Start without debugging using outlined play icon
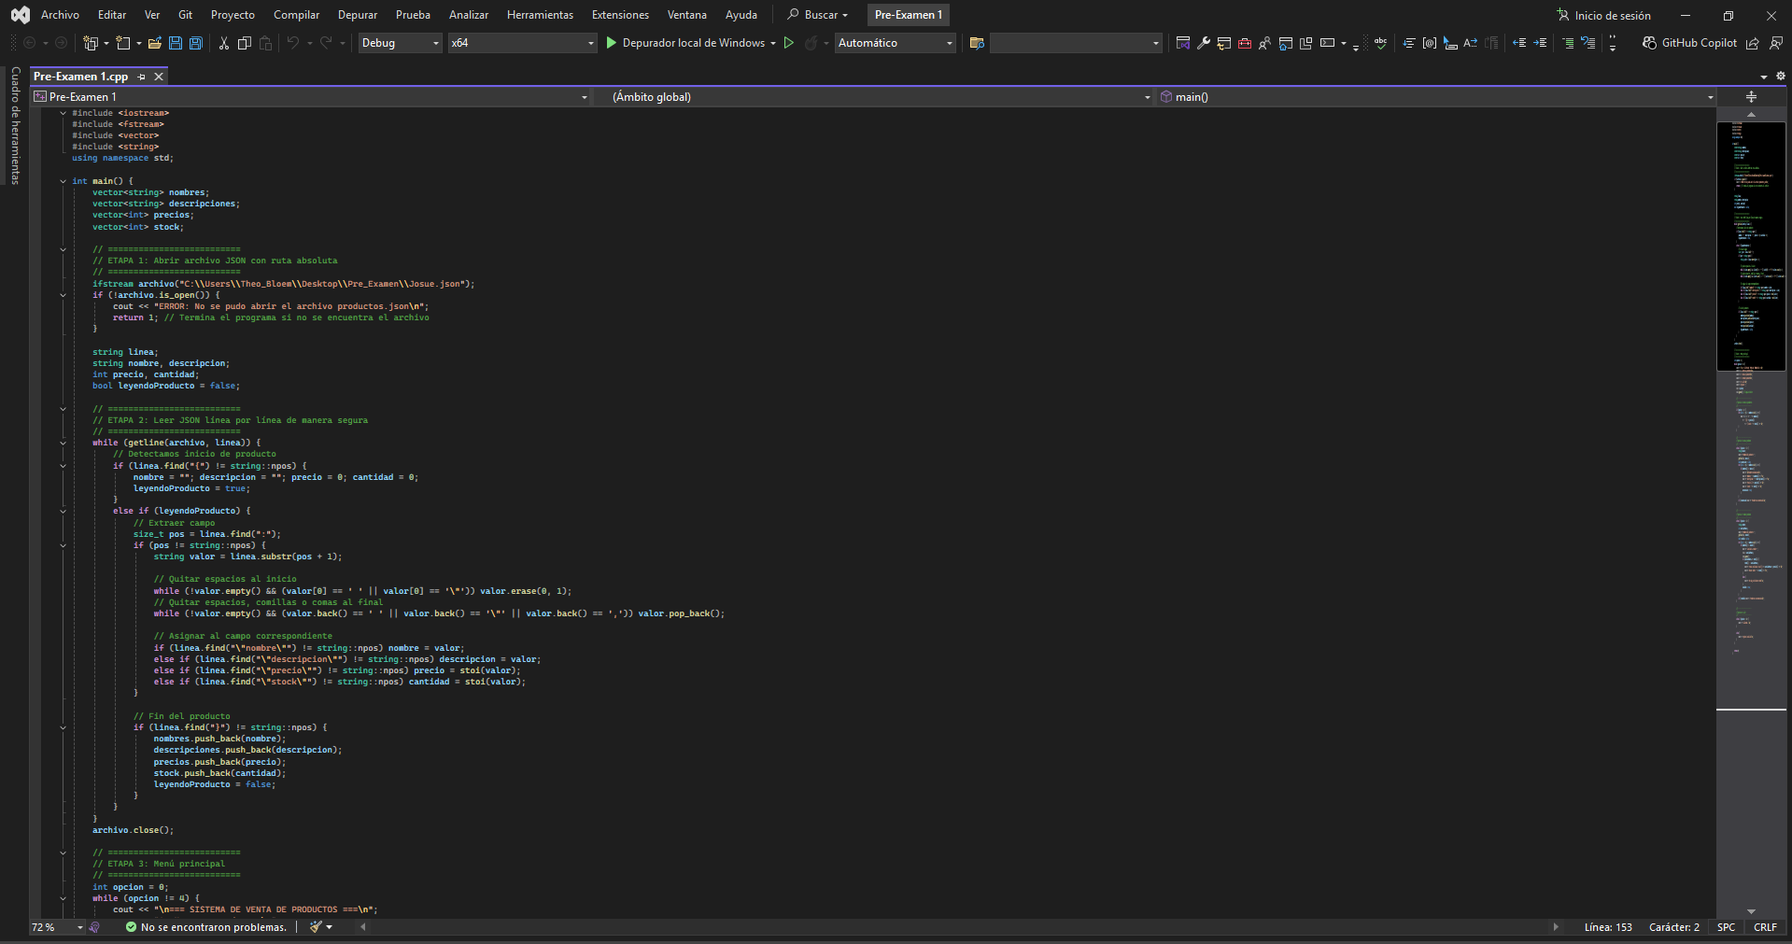 click(789, 43)
